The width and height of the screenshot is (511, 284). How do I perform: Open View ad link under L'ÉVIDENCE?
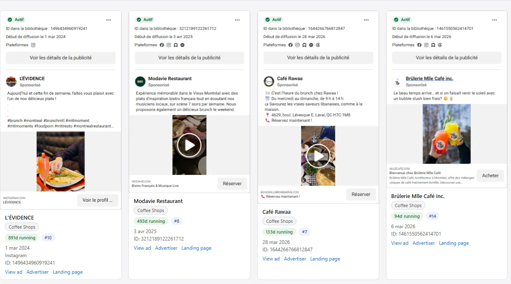(x=14, y=272)
